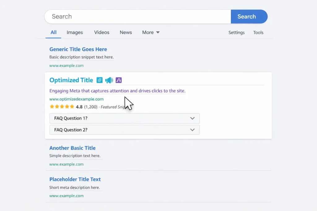
Task: Click the first star in the rating row
Action: (52, 106)
